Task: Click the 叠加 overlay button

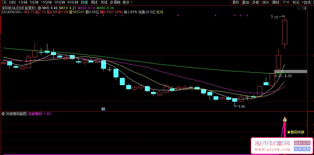Action: point(246,2)
